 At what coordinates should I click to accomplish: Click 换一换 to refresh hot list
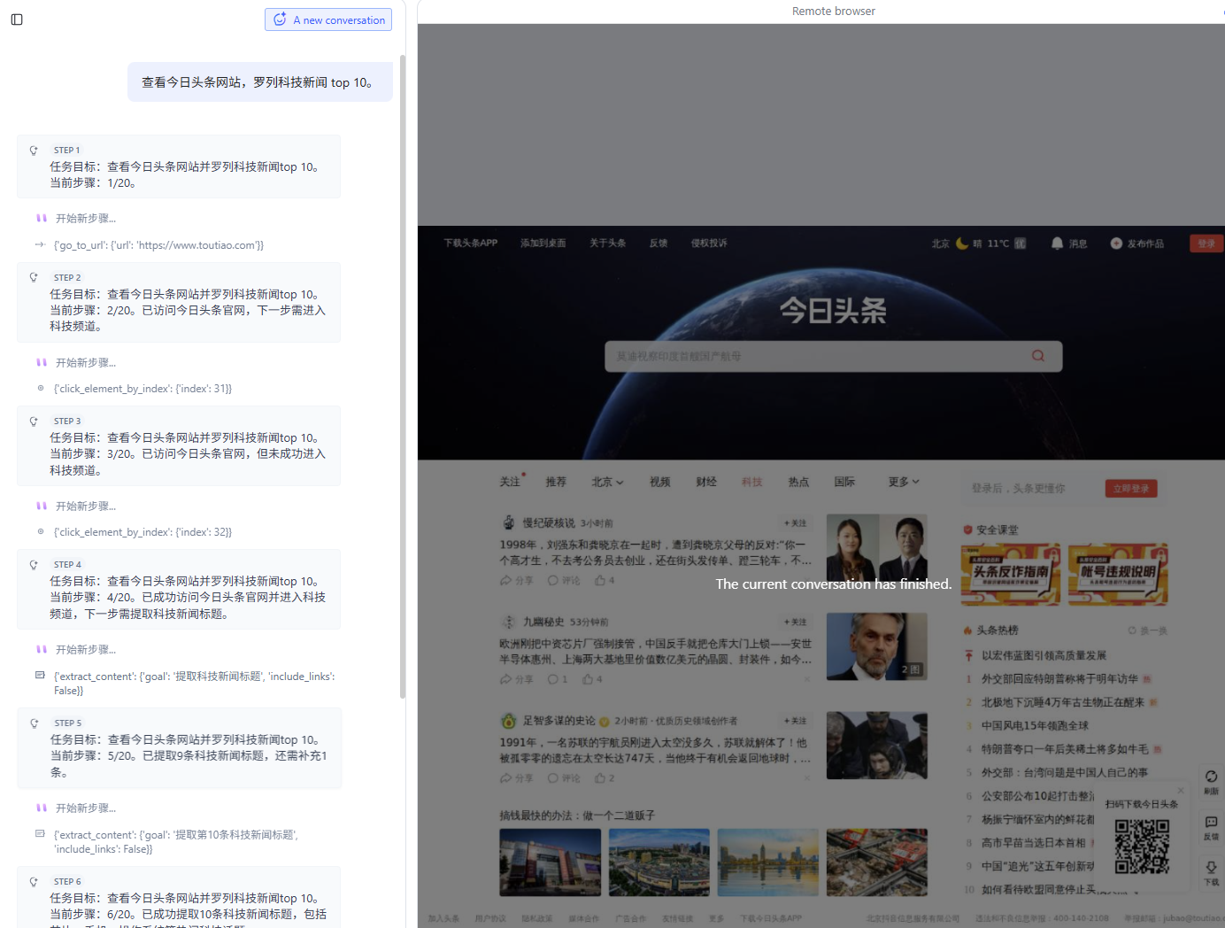[x=1148, y=630]
